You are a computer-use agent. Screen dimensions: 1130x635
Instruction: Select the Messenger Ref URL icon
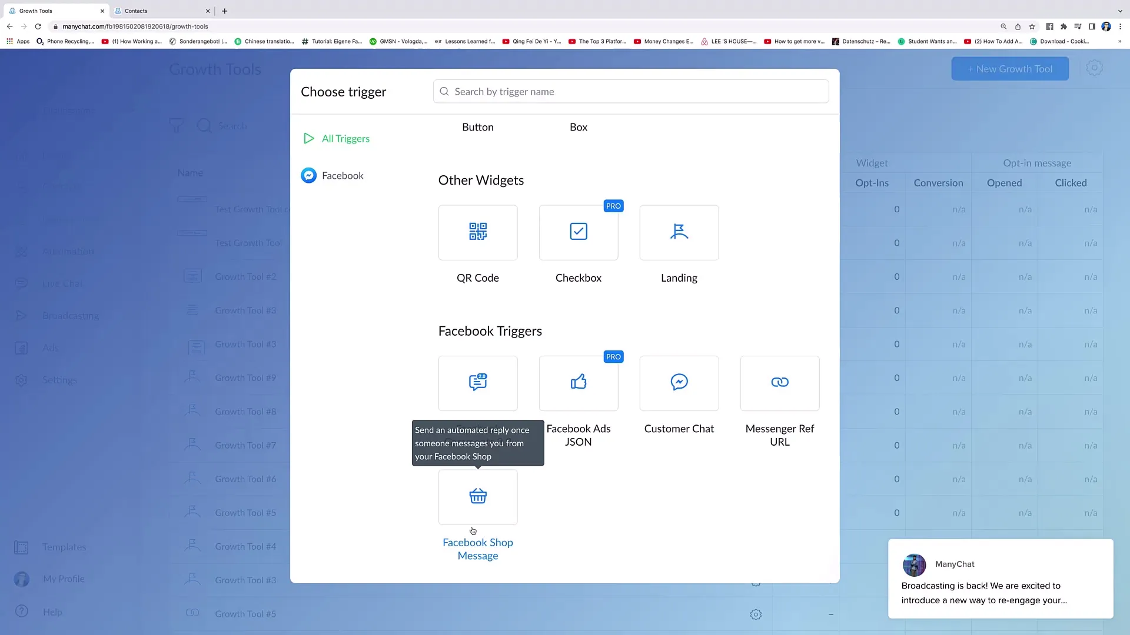(x=780, y=382)
